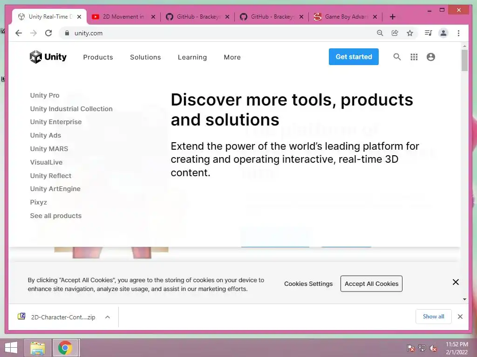The width and height of the screenshot is (477, 357).
Task: Click the Chrome taskbar icon
Action: pyautogui.click(x=66, y=348)
